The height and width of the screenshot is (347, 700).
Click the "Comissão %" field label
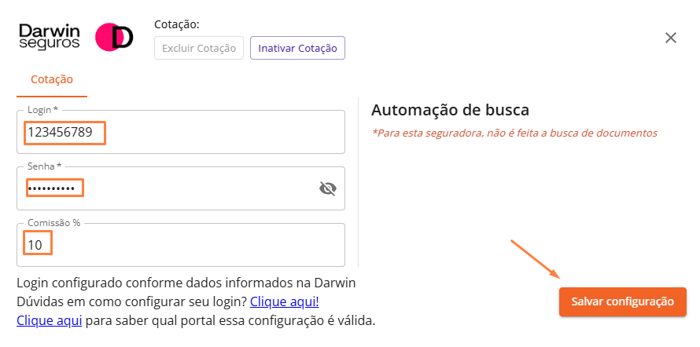tap(53, 223)
